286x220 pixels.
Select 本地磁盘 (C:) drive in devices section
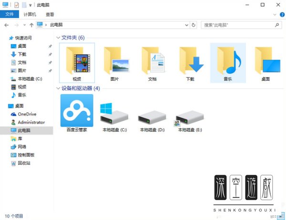click(115, 118)
